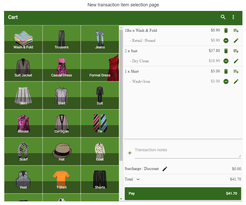Add option to the Suit line

(x=236, y=51)
